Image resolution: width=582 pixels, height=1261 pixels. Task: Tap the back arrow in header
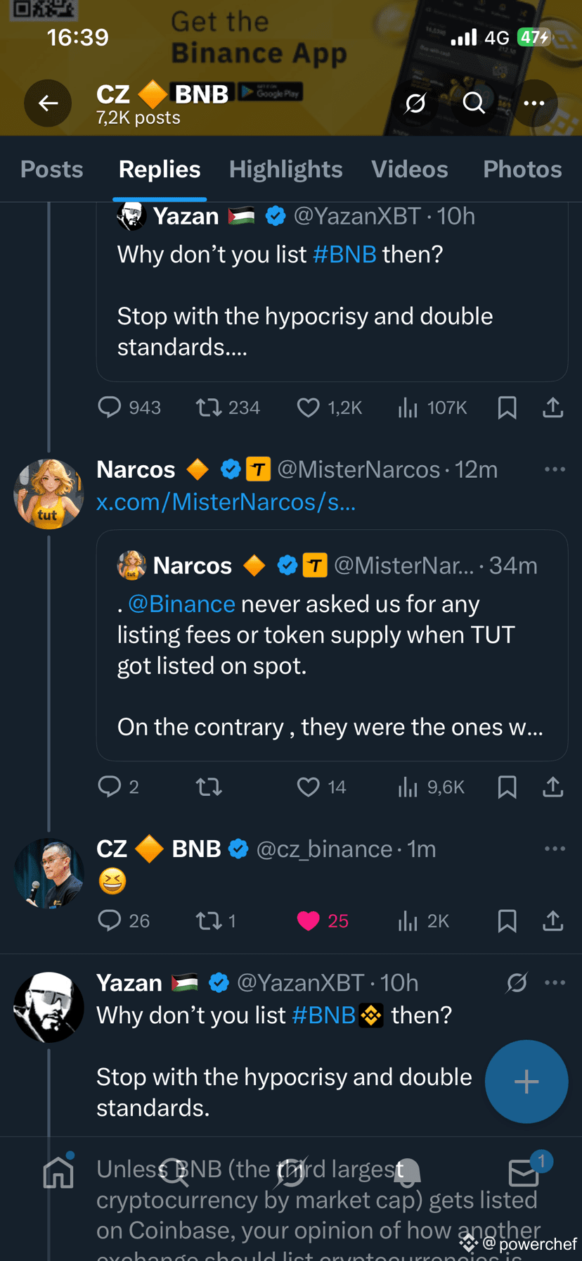(x=48, y=103)
